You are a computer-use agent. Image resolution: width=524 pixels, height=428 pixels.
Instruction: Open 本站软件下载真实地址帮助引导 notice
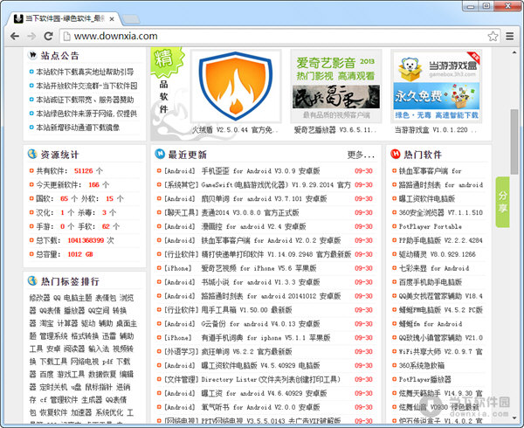pyautogui.click(x=85, y=72)
